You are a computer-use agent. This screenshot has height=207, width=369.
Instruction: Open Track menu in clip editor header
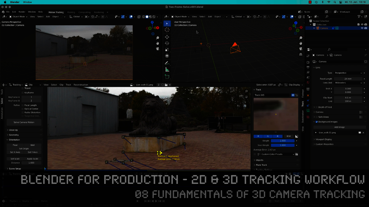68,85
